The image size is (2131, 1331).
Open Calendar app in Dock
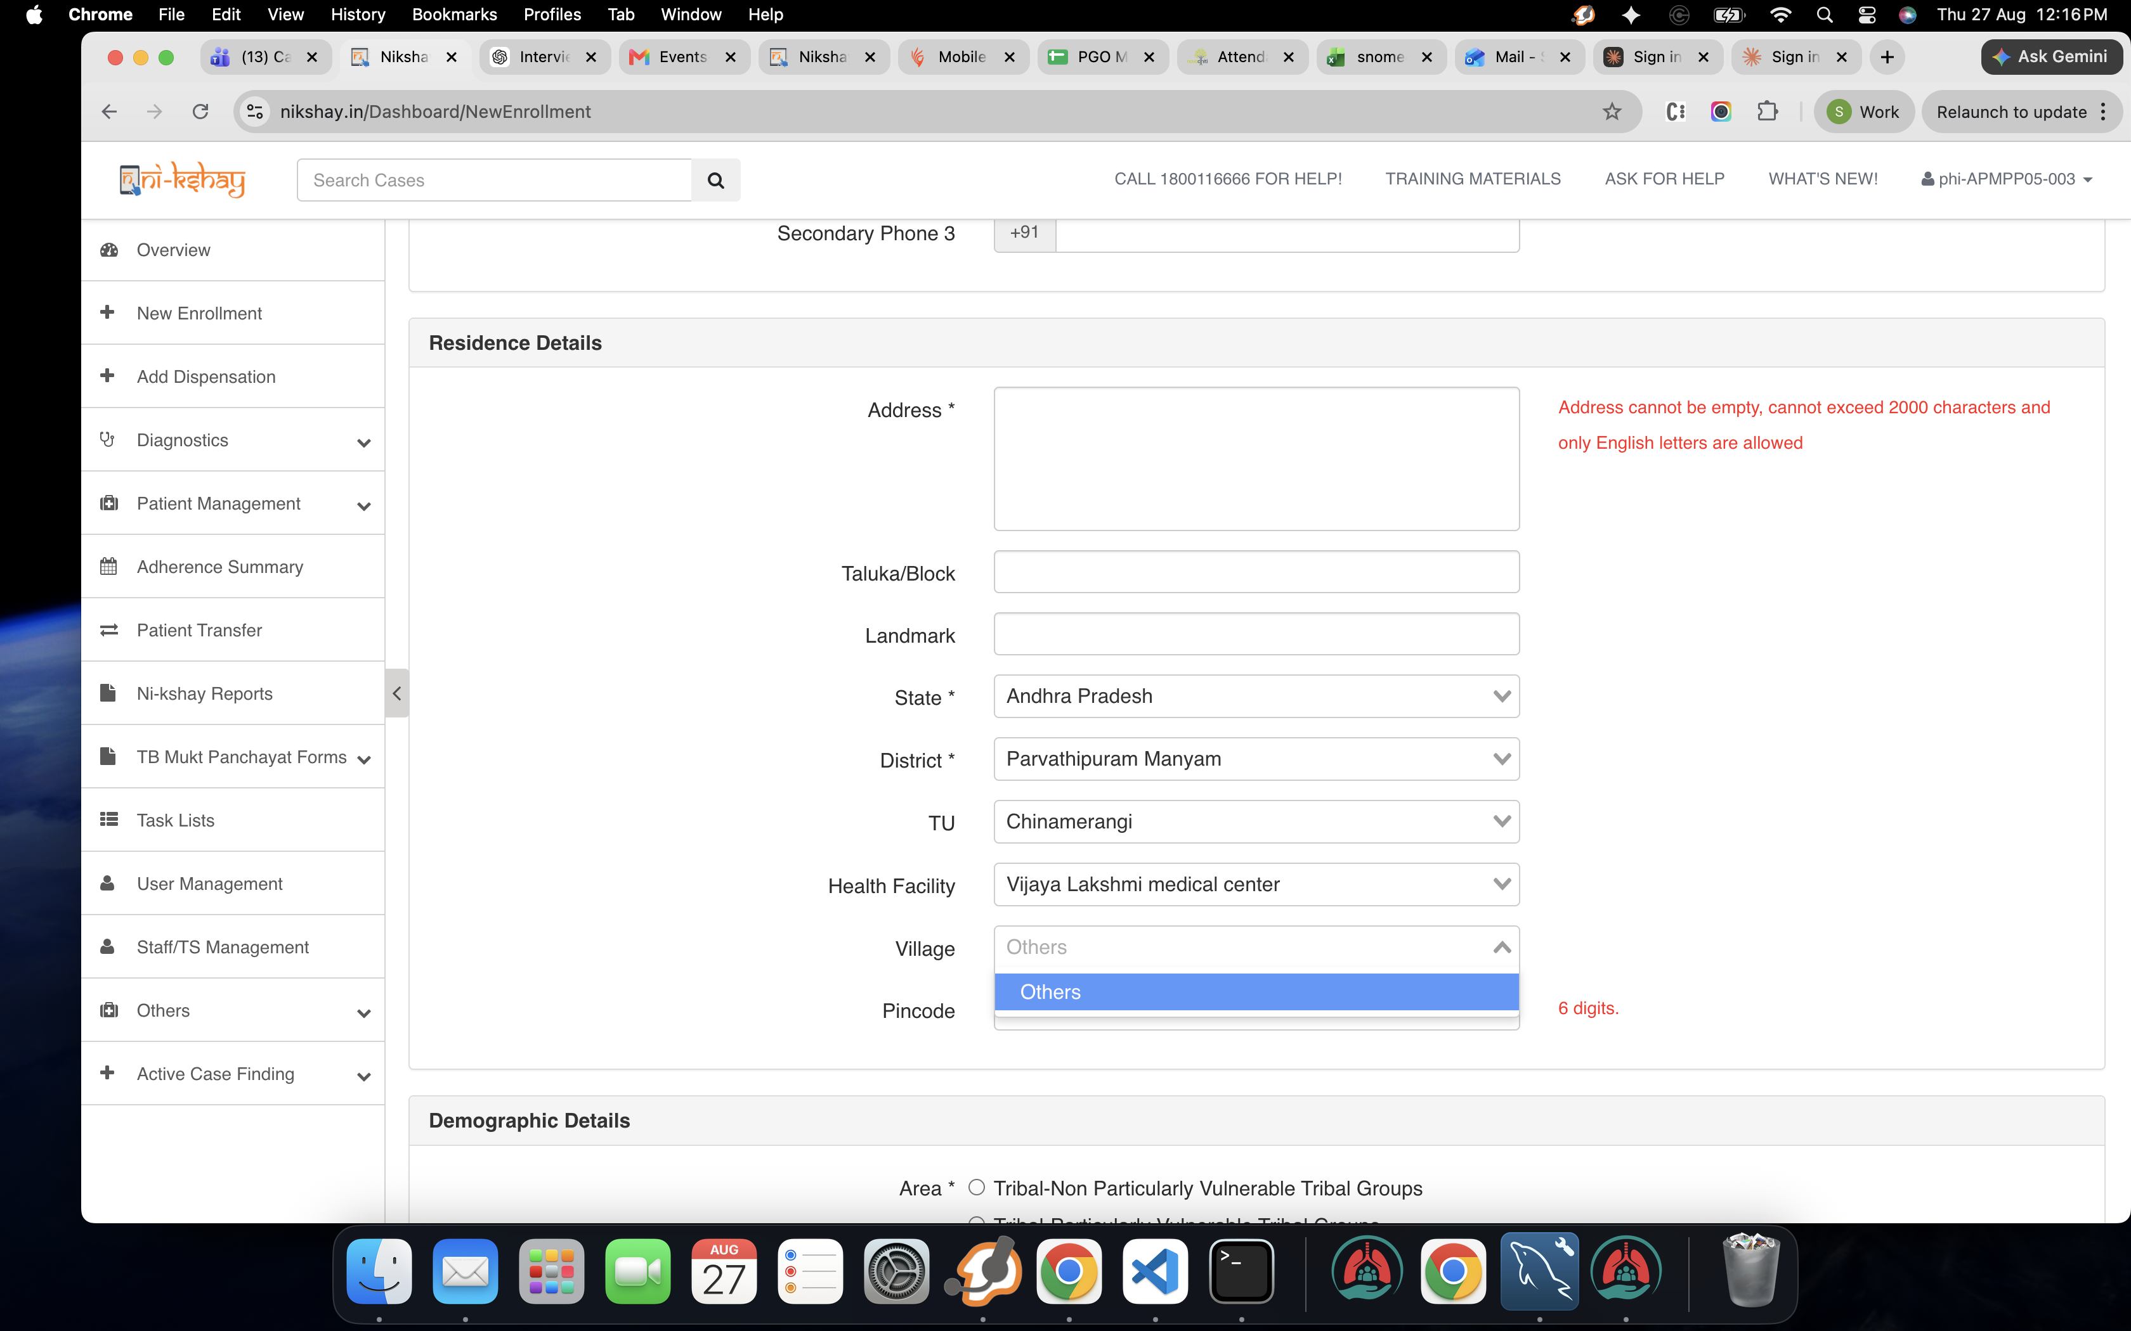pyautogui.click(x=724, y=1271)
